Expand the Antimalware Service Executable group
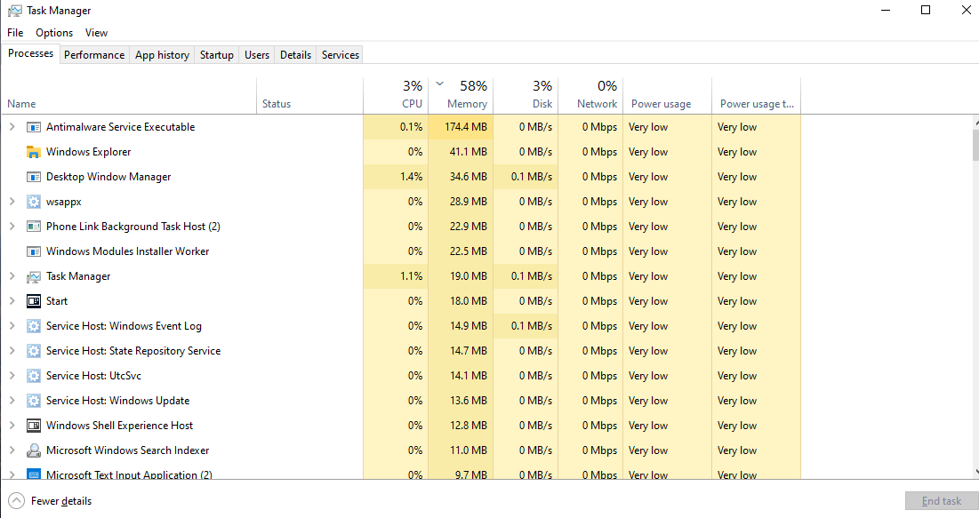Image resolution: width=979 pixels, height=518 pixels. click(x=12, y=127)
